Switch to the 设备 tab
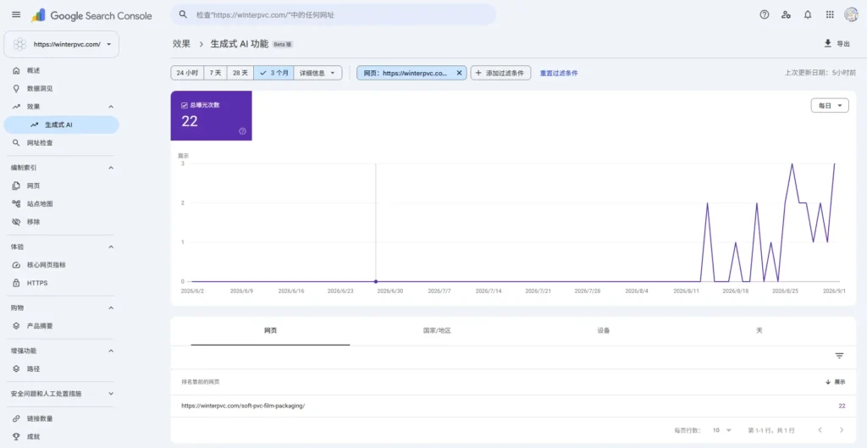This screenshot has height=448, width=867. (x=603, y=331)
